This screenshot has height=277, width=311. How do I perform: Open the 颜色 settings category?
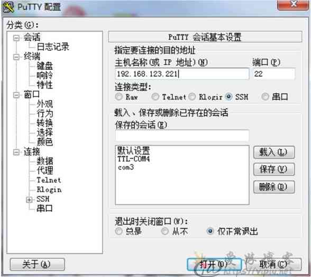coord(45,142)
